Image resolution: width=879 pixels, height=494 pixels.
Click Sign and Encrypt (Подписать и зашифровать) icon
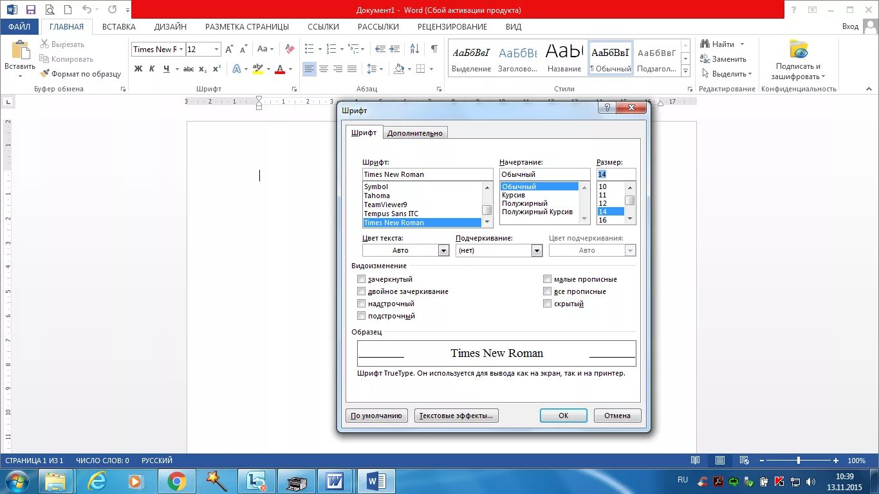[x=799, y=49]
